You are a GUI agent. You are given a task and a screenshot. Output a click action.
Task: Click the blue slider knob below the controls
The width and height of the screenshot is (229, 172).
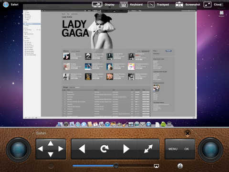click(x=116, y=166)
